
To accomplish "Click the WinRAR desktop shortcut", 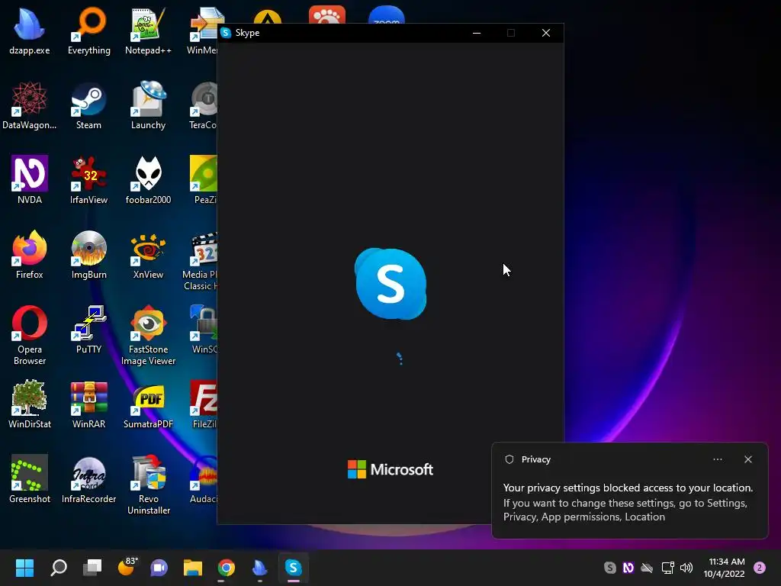I will [88, 404].
